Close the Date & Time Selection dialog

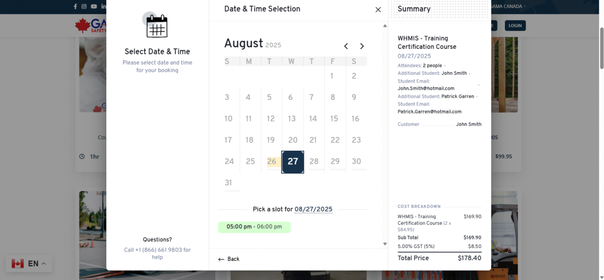pos(378,10)
